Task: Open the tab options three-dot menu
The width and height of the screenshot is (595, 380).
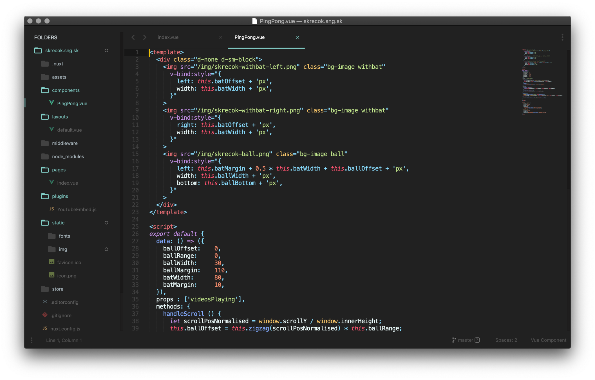Action: coord(562,37)
